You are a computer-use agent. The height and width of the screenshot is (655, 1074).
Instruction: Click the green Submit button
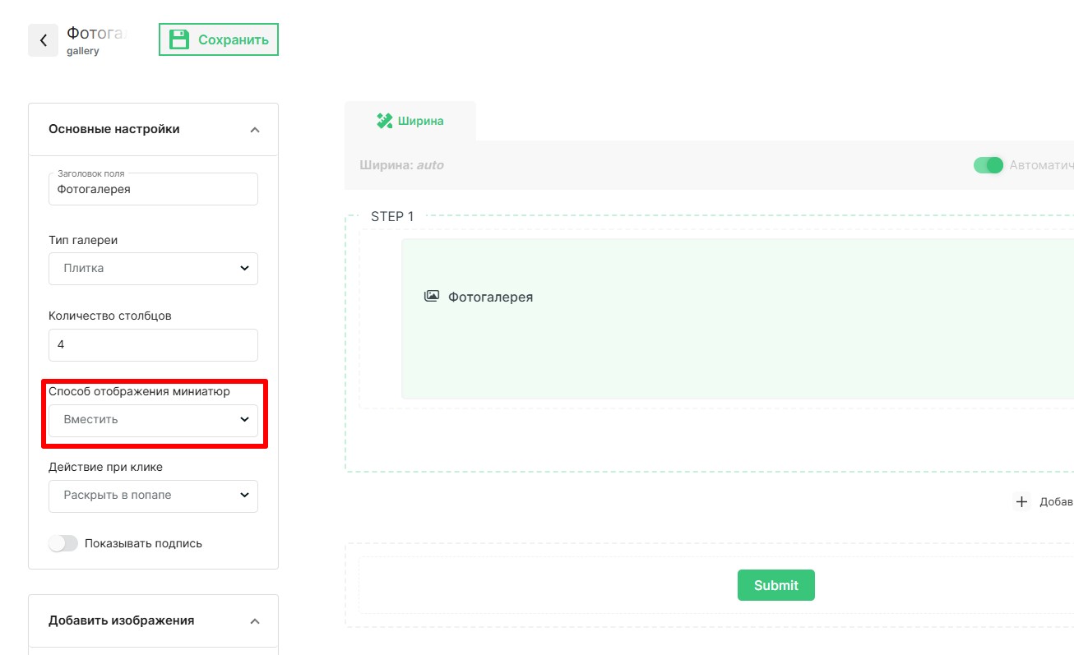pyautogui.click(x=775, y=585)
